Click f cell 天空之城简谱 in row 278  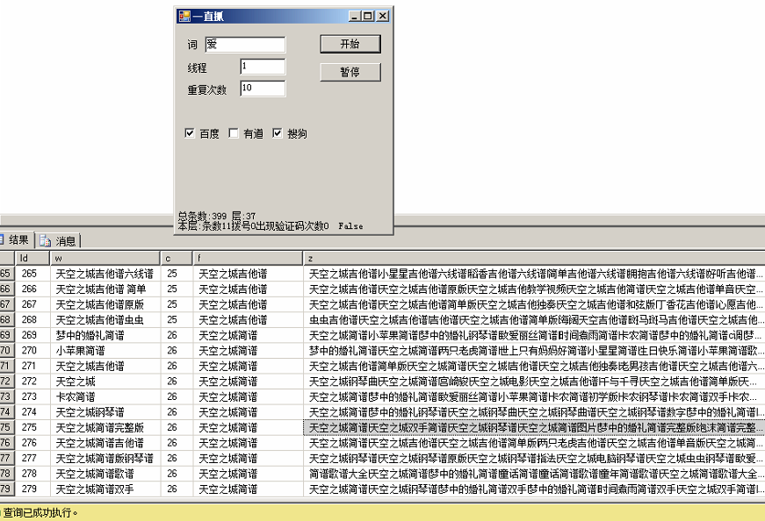[x=248, y=474]
